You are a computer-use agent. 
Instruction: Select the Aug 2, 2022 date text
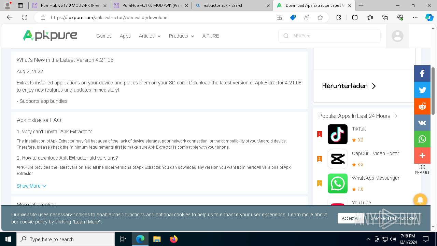pyautogui.click(x=30, y=71)
